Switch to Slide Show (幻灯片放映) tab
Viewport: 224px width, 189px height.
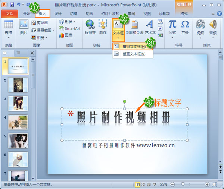coord(110,14)
